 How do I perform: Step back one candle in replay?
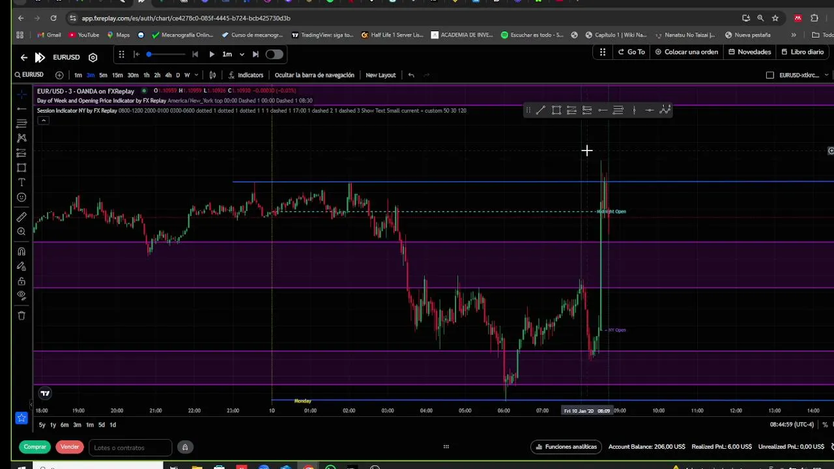(x=195, y=54)
